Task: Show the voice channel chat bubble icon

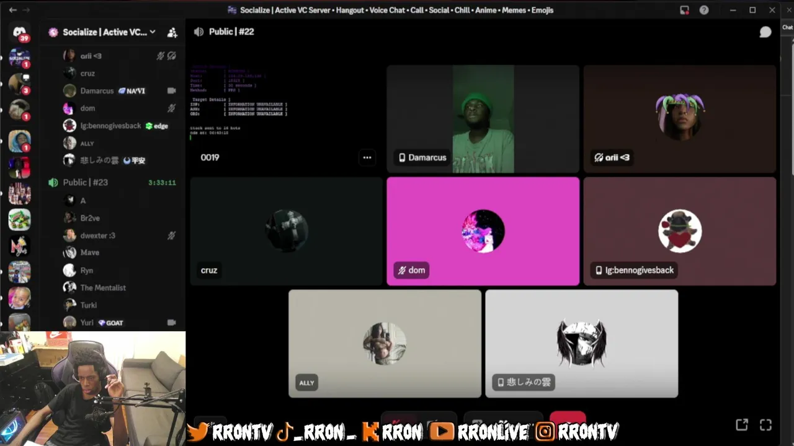Action: [x=765, y=32]
